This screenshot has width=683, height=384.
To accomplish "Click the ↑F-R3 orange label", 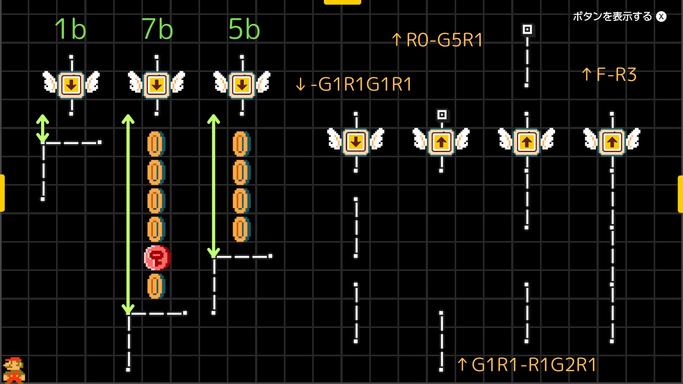I will point(608,75).
